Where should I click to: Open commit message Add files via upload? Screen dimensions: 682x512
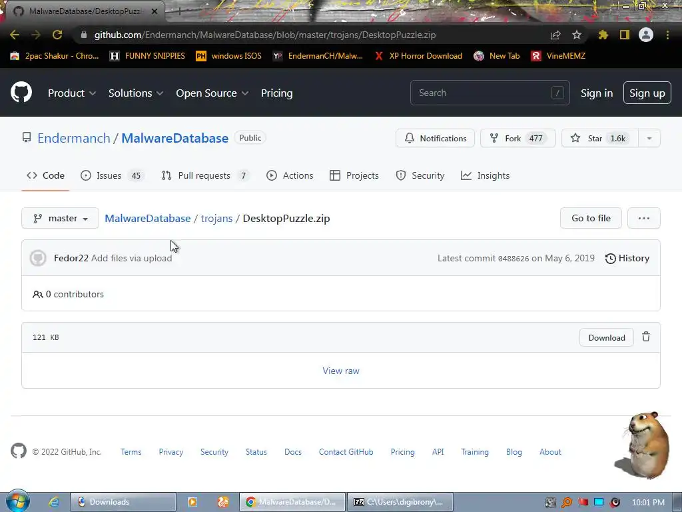coord(131,258)
